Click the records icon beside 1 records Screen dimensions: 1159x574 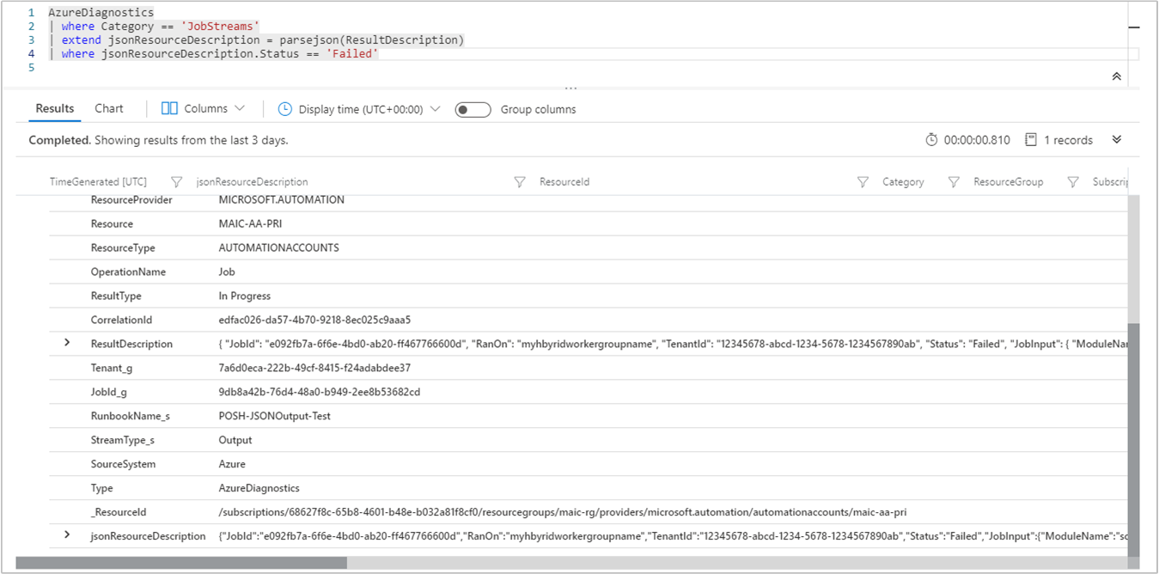[x=1031, y=139]
